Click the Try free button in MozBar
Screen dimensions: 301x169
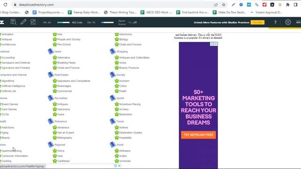(257, 23)
